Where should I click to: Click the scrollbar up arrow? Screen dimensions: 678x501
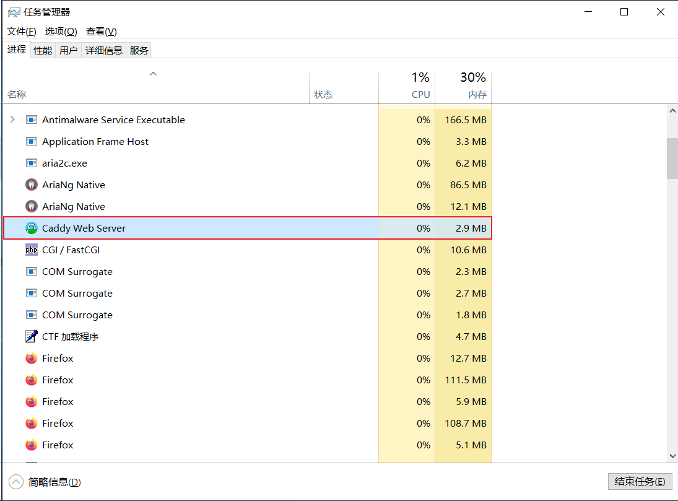[x=672, y=111]
